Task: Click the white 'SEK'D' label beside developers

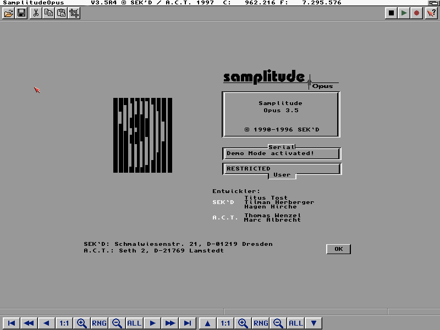Action: pos(223,202)
